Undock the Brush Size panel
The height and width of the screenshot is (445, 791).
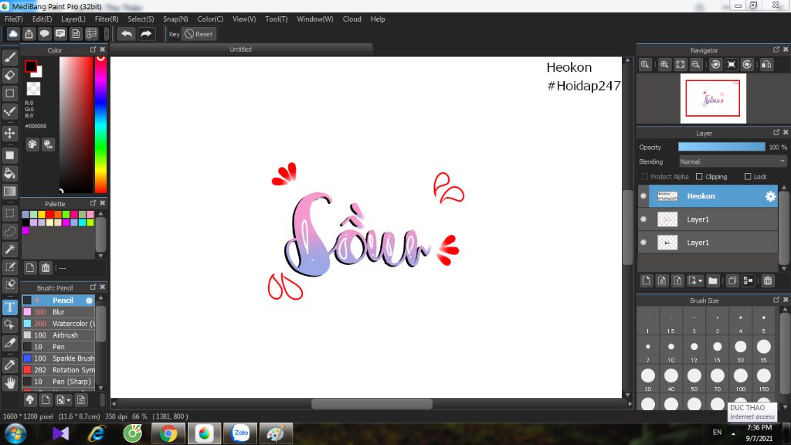776,300
